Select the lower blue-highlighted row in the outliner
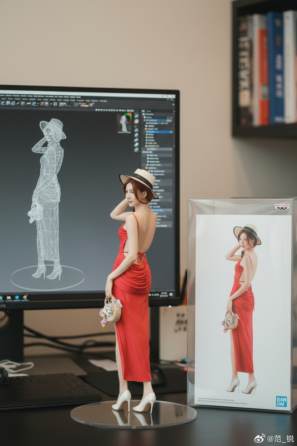The image size is (297, 446). 159,132
